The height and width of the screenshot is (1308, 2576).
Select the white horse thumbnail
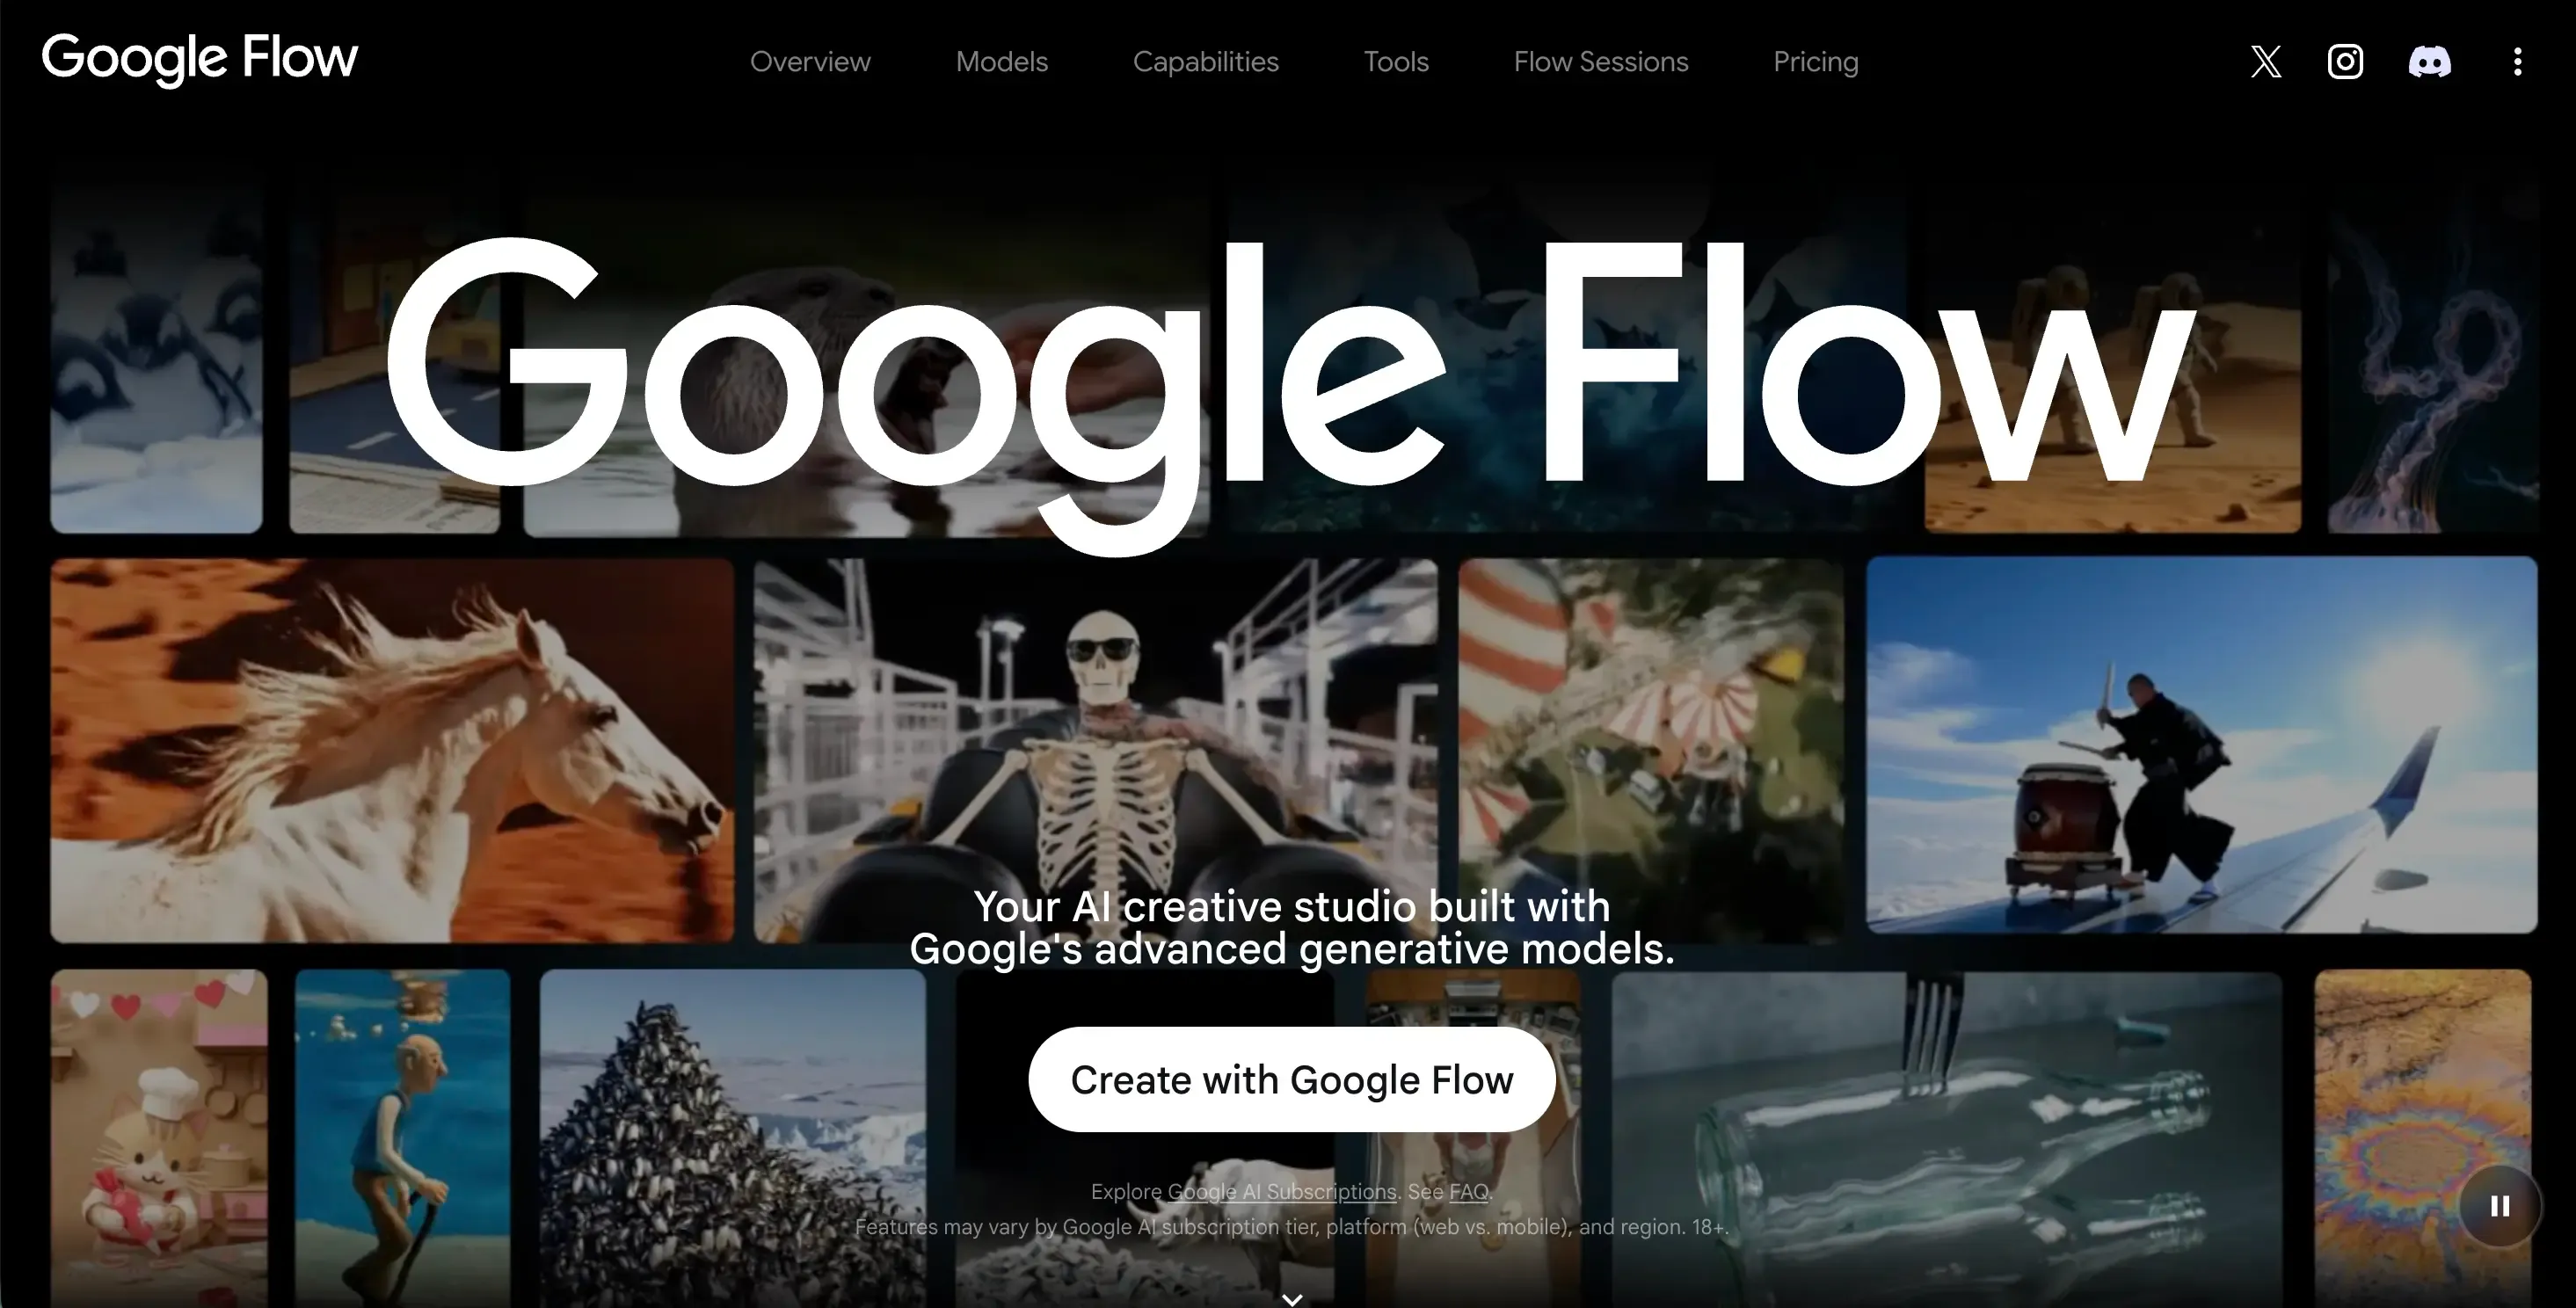coord(392,750)
